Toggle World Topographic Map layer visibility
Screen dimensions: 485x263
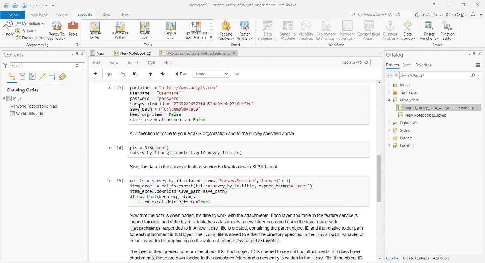coord(12,106)
